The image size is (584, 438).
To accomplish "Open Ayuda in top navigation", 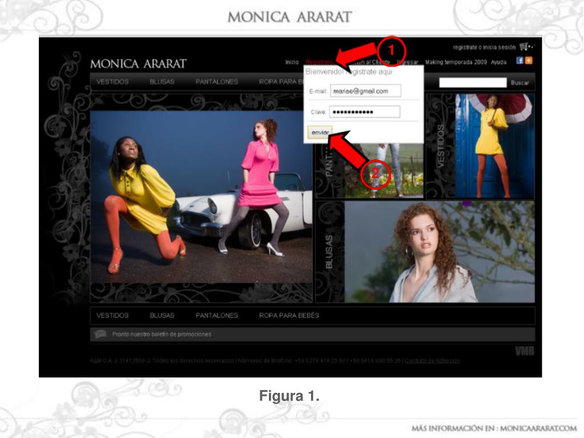I will point(498,62).
